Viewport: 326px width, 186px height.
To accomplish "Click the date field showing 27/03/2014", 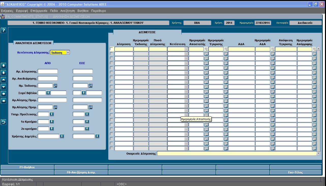I will (263, 23).
